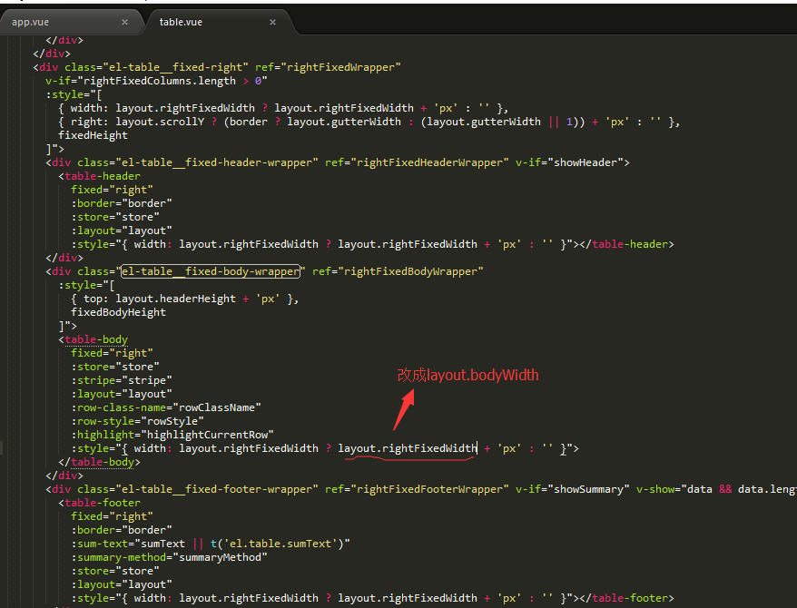Click the :sum-text line
The width and height of the screenshot is (797, 608).
tap(211, 544)
